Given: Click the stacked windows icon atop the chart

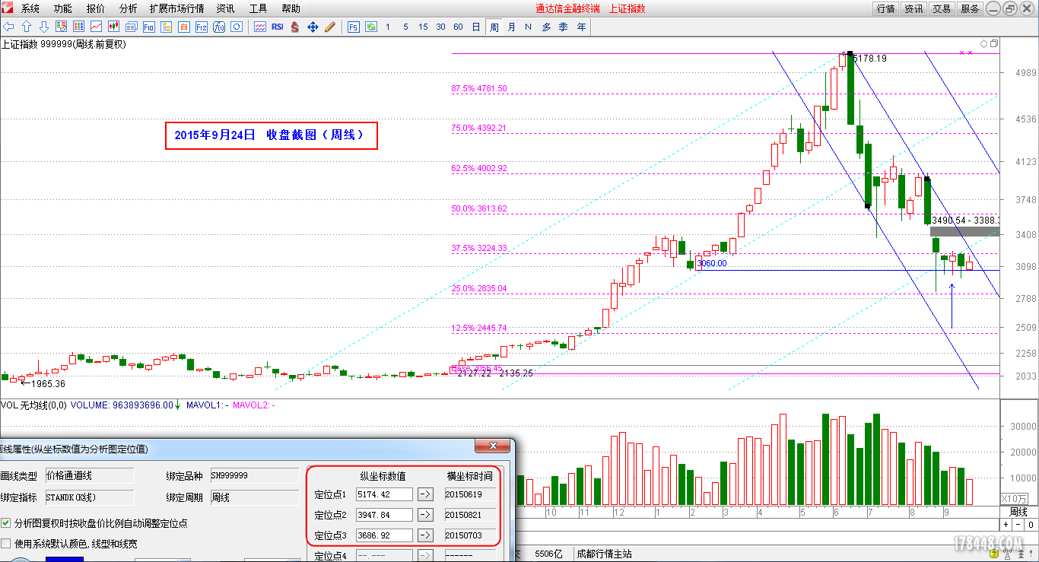Looking at the screenshot, I should point(993,43).
